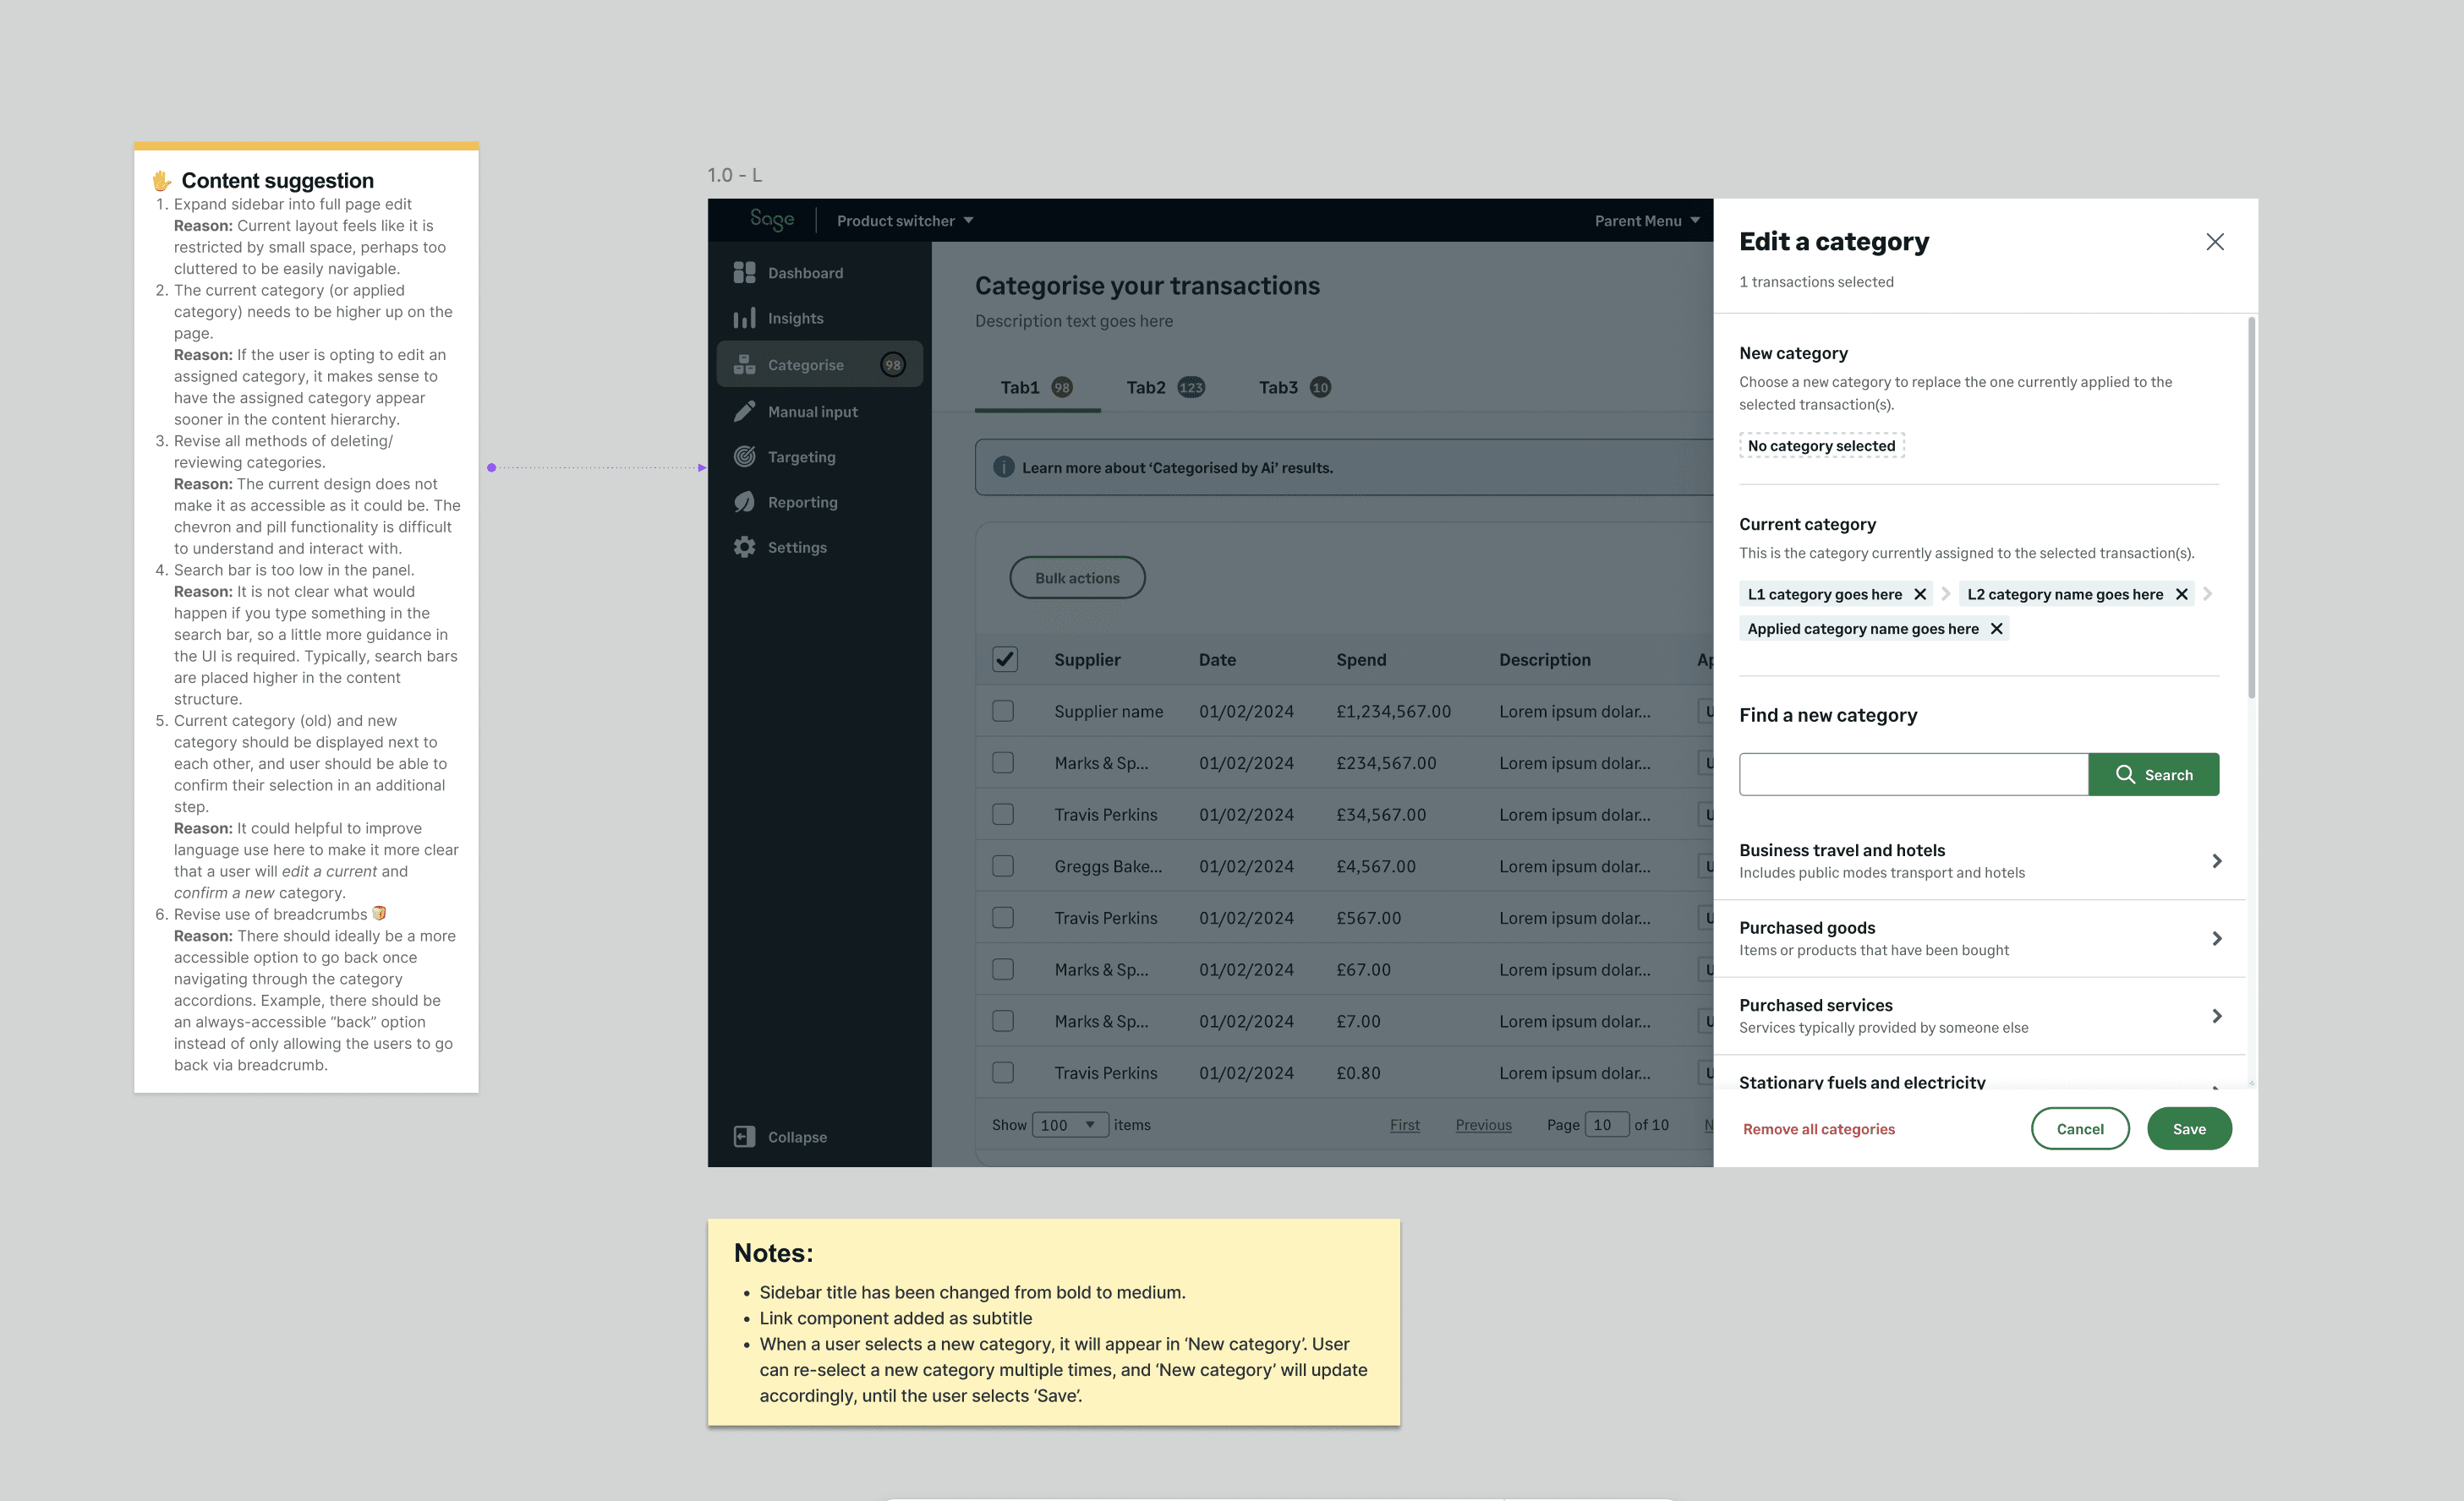Click the Targeting bullseye icon
Image resolution: width=2464 pixels, height=1501 pixels.
[744, 456]
